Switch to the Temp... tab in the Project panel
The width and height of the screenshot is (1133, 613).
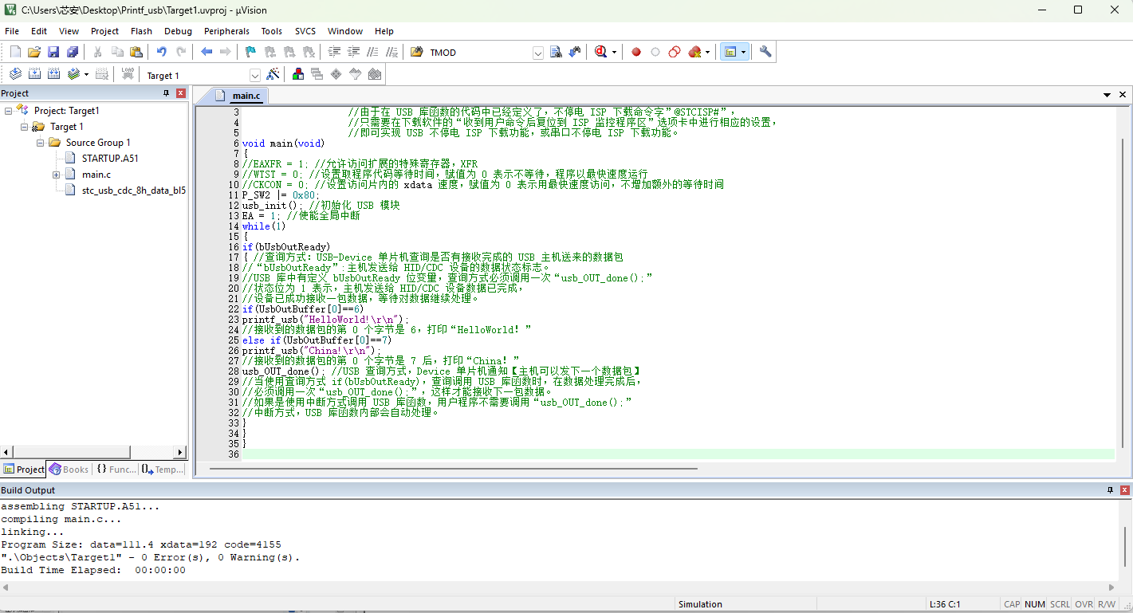[x=163, y=470]
